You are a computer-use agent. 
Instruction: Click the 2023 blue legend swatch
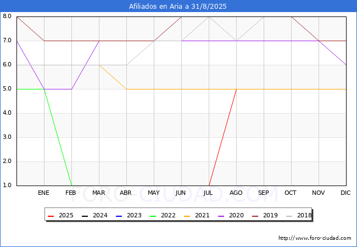pos(119,216)
